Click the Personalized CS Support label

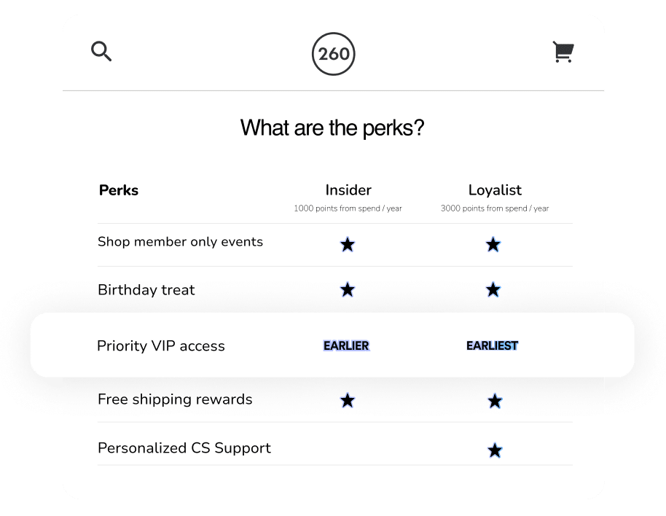[184, 448]
